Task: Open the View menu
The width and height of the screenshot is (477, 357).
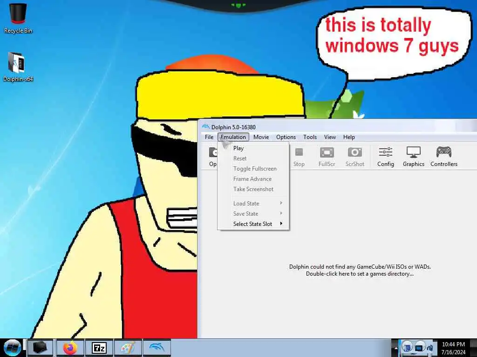Action: click(x=330, y=137)
